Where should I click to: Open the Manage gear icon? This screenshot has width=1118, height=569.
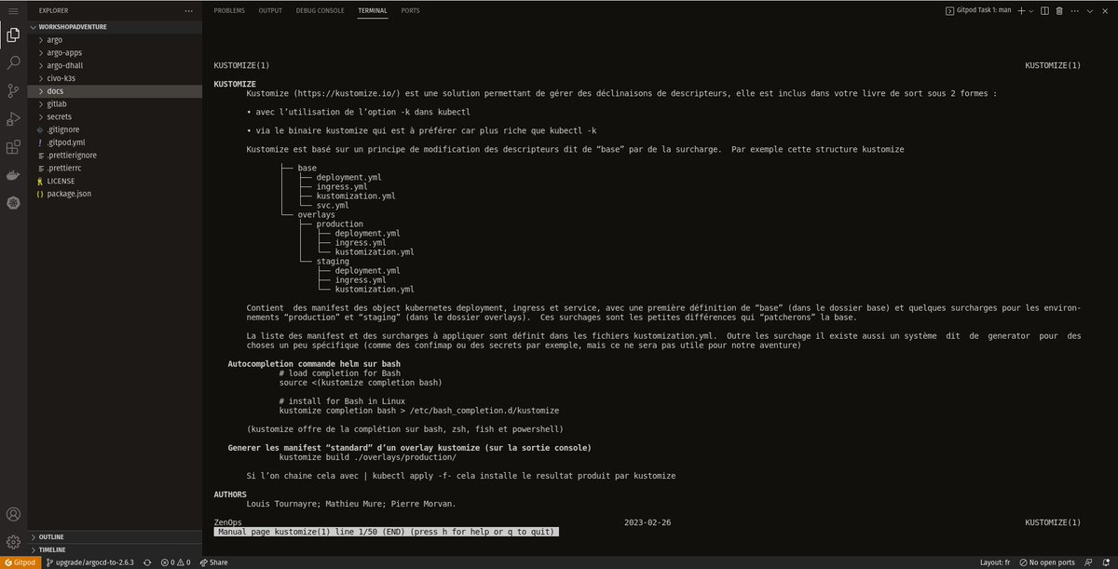click(13, 541)
